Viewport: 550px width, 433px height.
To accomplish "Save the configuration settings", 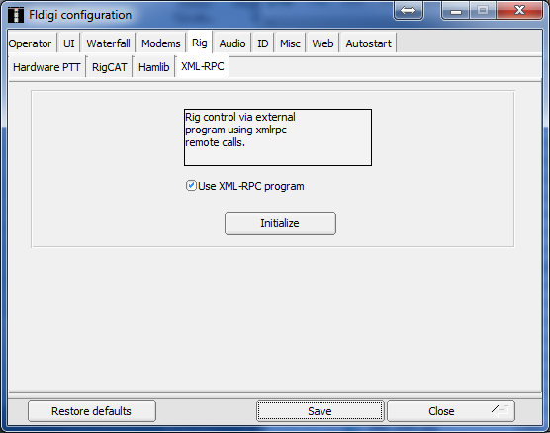I will [320, 411].
